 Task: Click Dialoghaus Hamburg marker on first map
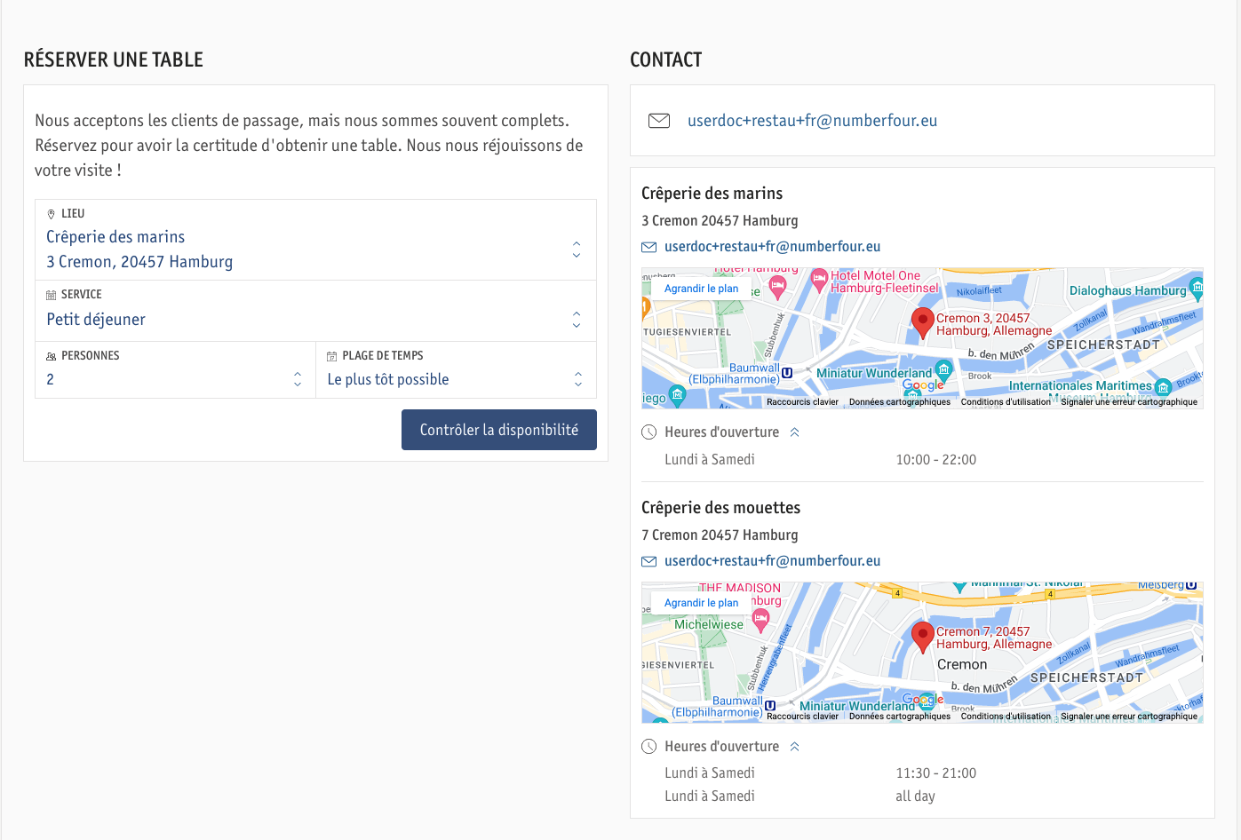pos(1197,287)
